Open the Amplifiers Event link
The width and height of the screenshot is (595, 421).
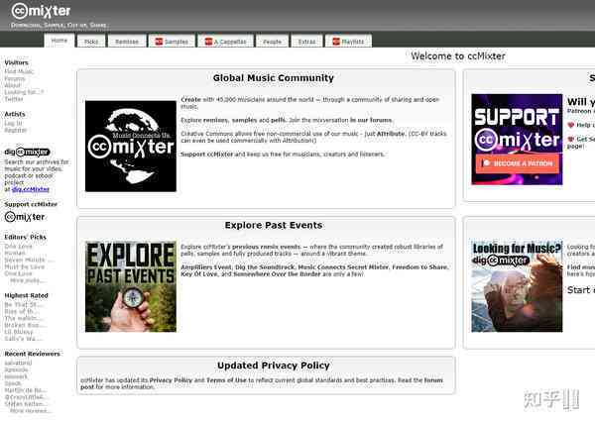[207, 267]
